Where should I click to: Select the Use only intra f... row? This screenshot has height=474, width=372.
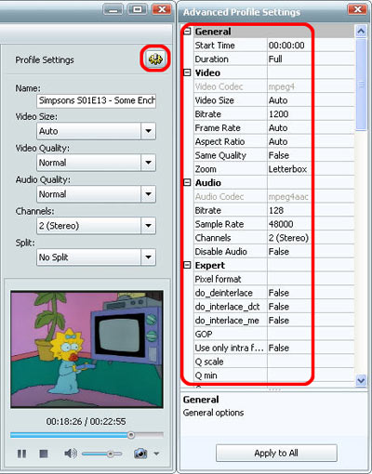pos(274,348)
